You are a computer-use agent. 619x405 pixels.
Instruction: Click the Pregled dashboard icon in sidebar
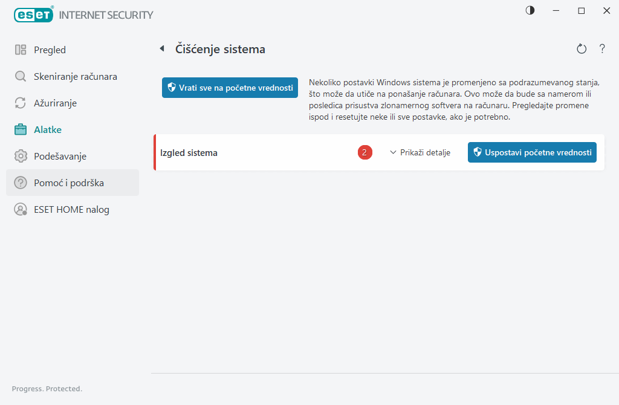pyautogui.click(x=21, y=50)
